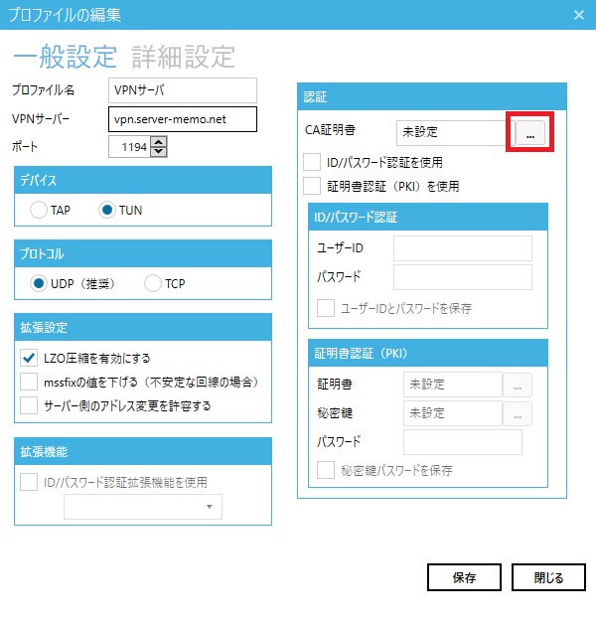Enable ID/パスワード認証を使用 checkbox

coord(313,162)
